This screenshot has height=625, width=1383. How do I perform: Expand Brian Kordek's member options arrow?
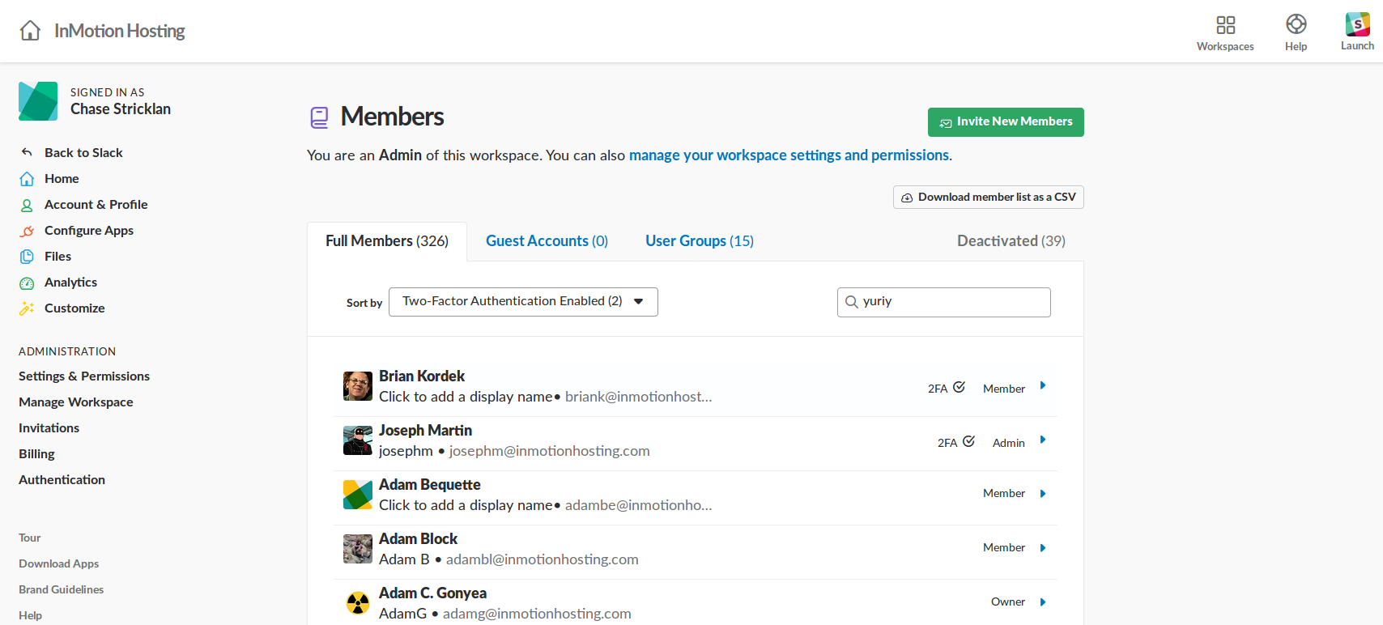pyautogui.click(x=1043, y=386)
